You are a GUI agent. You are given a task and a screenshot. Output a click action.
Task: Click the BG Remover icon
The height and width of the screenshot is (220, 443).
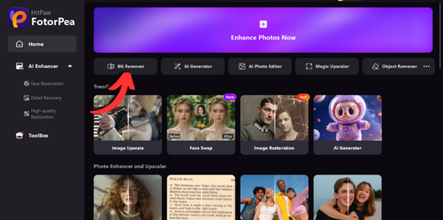click(x=111, y=66)
